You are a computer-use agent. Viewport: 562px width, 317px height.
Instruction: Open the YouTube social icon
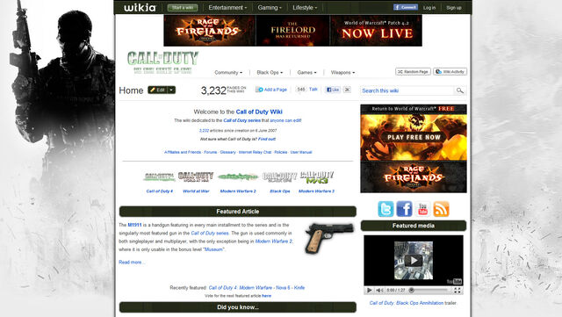(x=422, y=209)
